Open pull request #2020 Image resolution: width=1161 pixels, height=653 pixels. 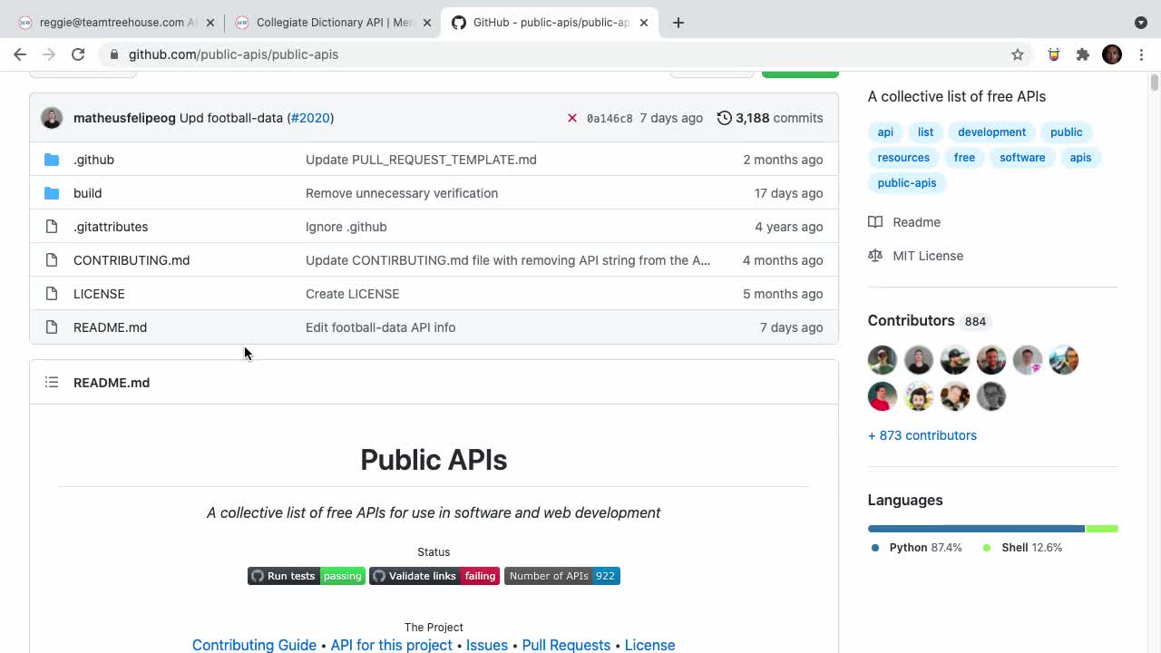coord(310,118)
